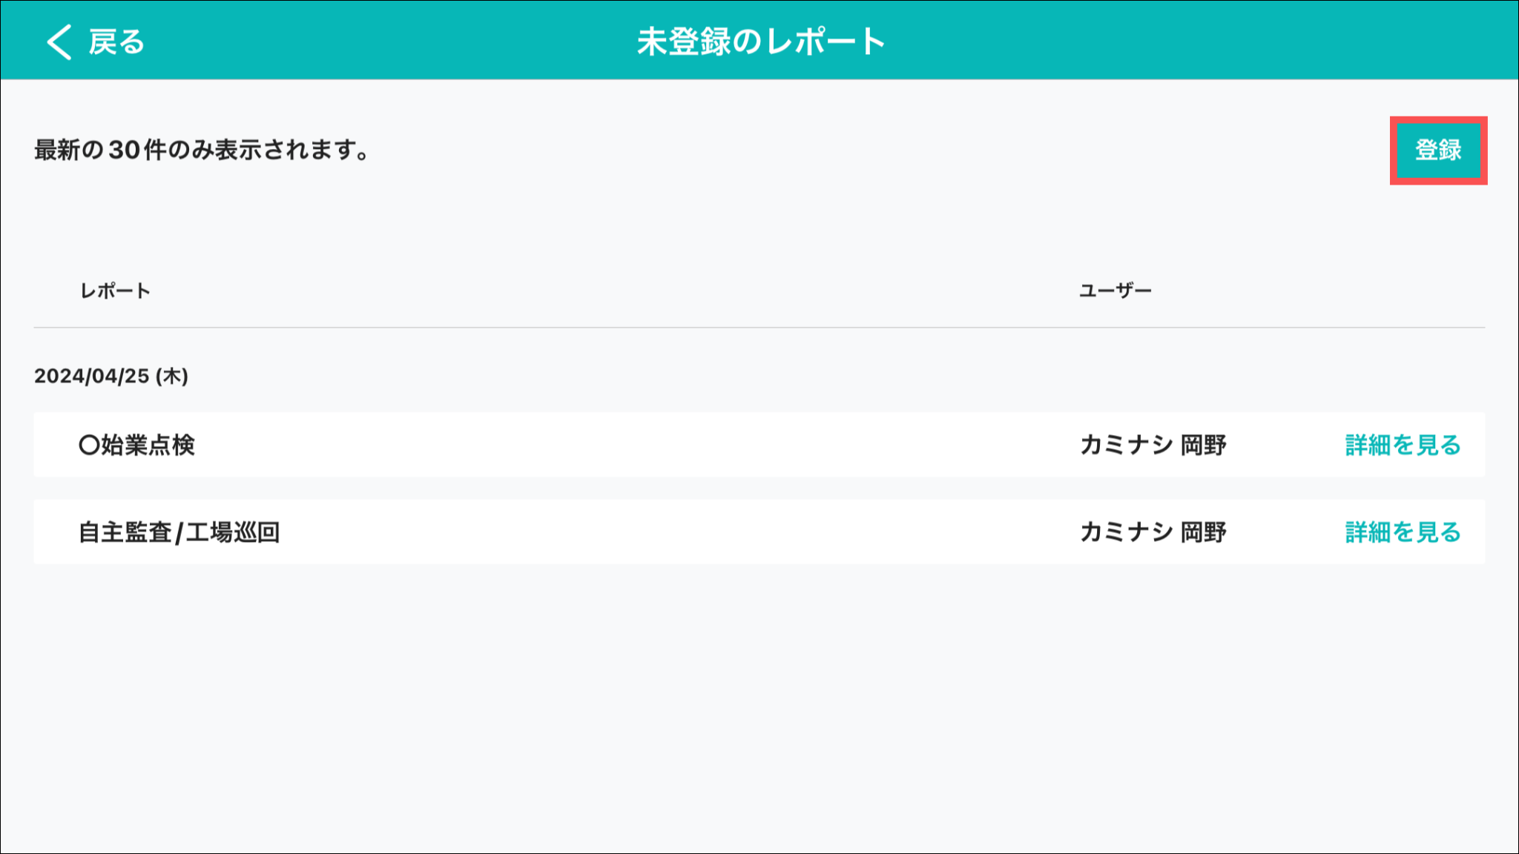The height and width of the screenshot is (854, 1519).
Task: Click the 工場巡回 portion of second report
Action: (x=233, y=532)
